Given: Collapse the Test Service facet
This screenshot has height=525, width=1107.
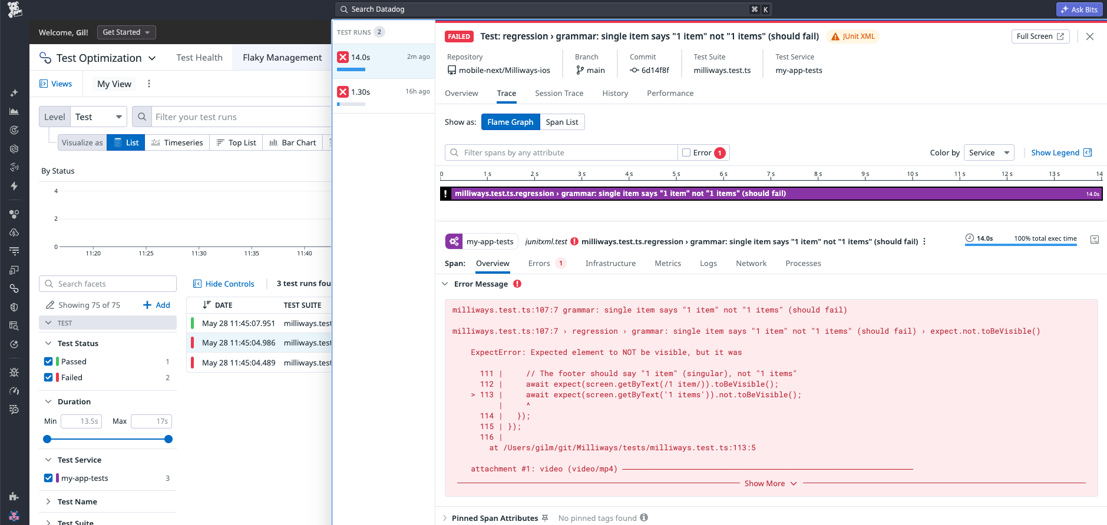Looking at the screenshot, I should 48,460.
